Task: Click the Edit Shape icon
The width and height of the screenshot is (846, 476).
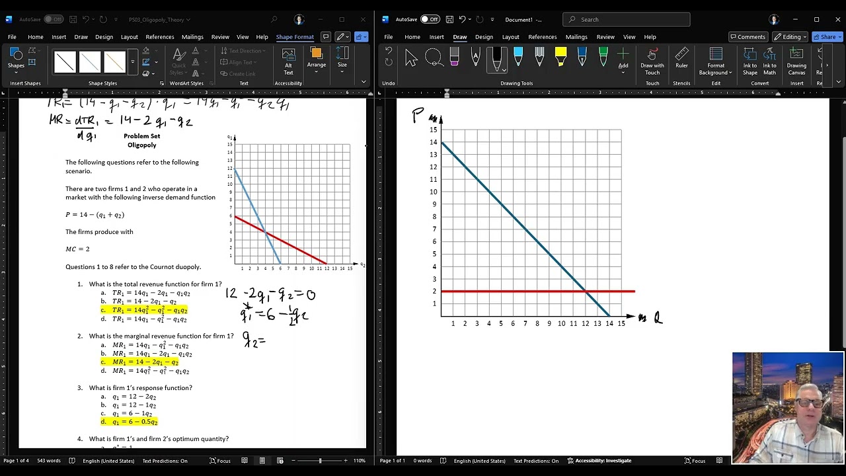Action: pyautogui.click(x=32, y=51)
